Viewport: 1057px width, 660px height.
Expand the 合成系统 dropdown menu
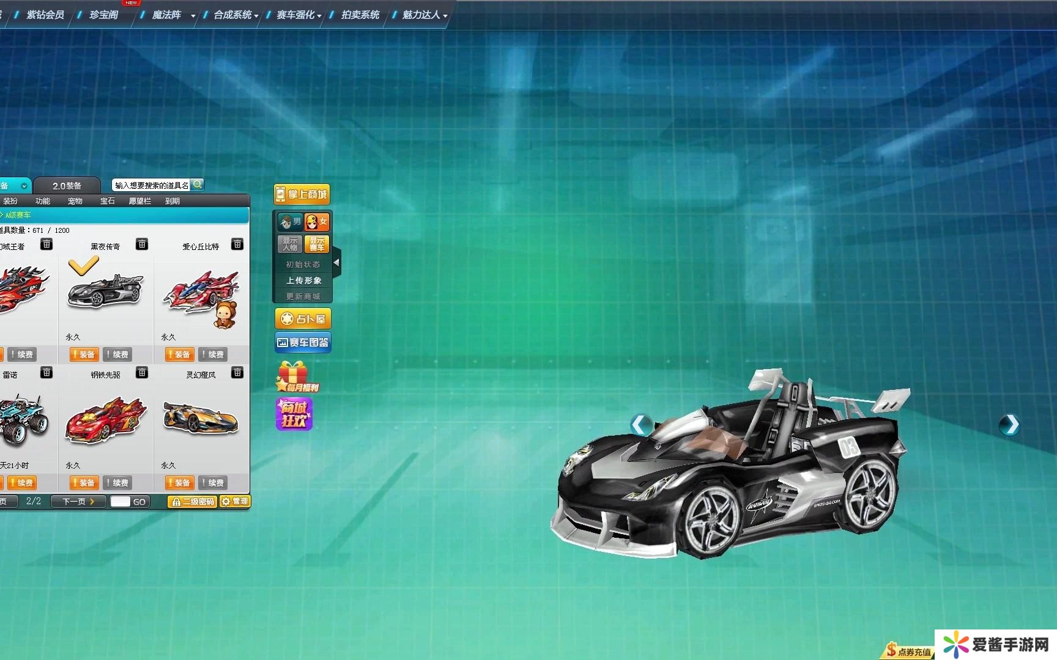(x=236, y=15)
